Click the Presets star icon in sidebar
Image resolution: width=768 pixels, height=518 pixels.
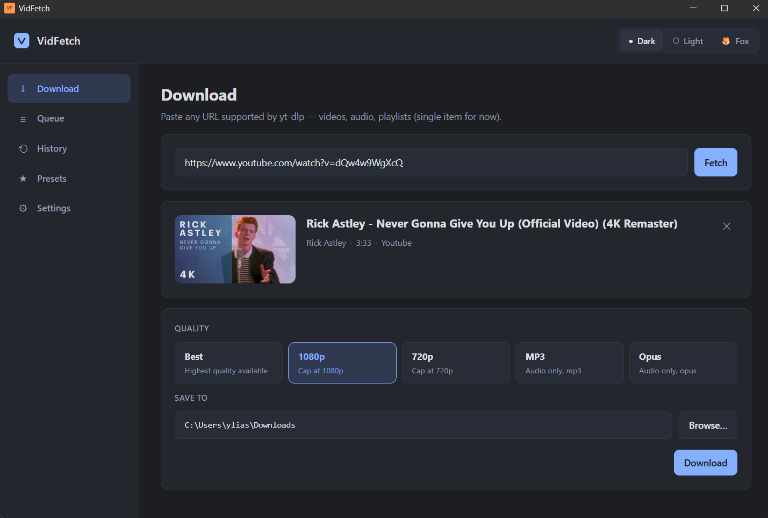[23, 179]
